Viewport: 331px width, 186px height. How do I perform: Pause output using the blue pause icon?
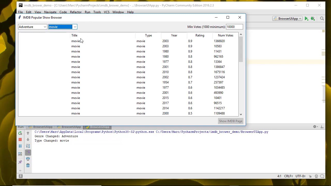pyautogui.click(x=20, y=146)
